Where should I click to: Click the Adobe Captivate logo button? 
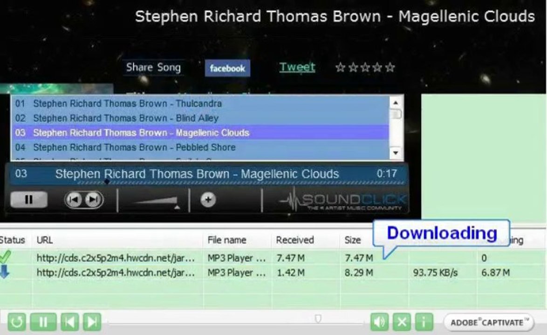[x=489, y=322]
